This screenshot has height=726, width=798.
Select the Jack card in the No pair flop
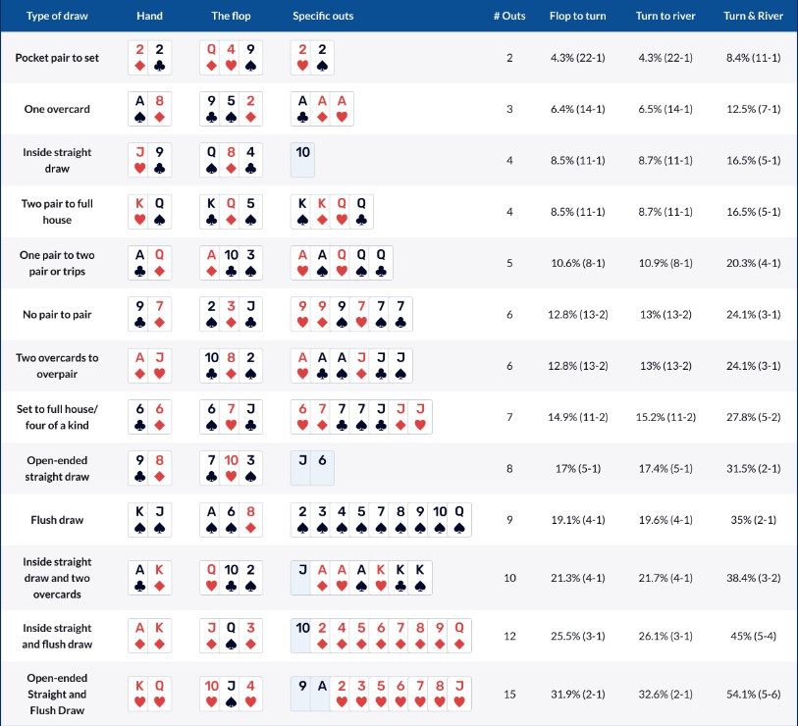pos(250,314)
